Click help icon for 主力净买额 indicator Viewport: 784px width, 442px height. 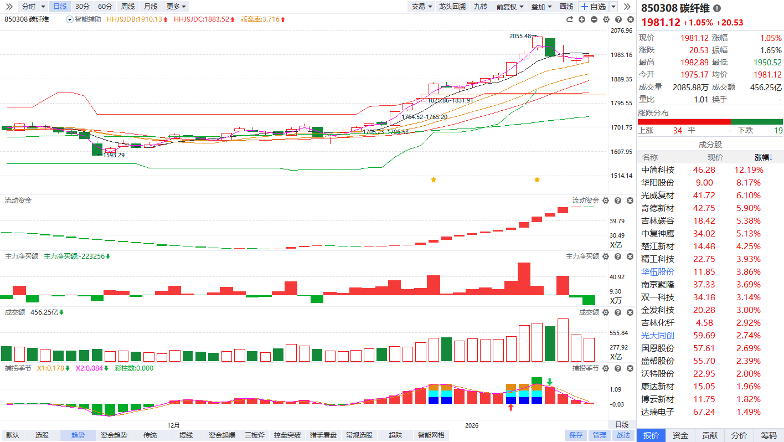coord(617,256)
